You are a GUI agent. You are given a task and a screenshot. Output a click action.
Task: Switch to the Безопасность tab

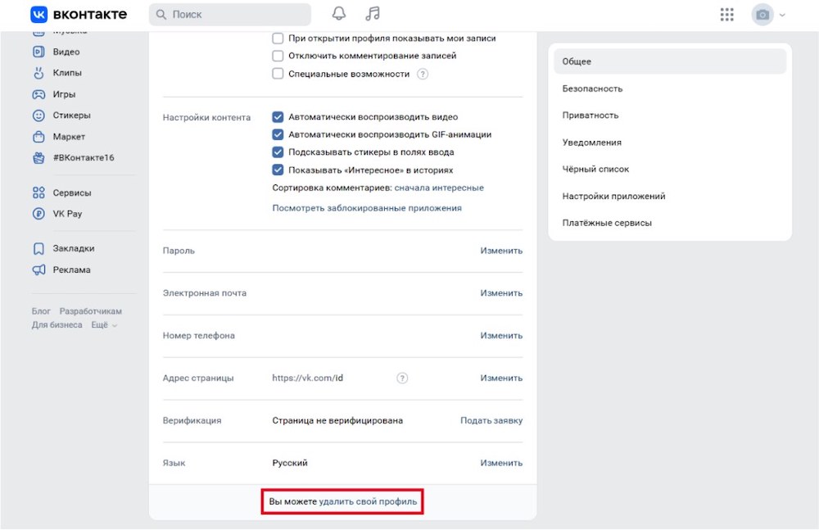[x=592, y=88]
